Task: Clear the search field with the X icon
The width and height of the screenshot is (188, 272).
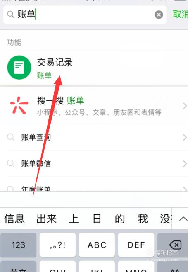Action: coord(159,15)
